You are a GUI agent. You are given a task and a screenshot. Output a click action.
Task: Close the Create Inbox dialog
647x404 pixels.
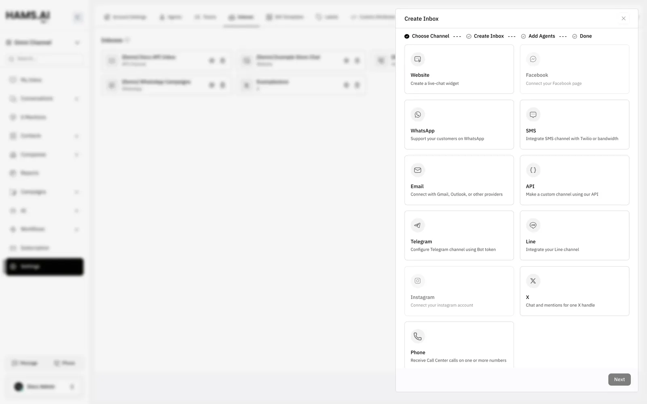tap(624, 19)
